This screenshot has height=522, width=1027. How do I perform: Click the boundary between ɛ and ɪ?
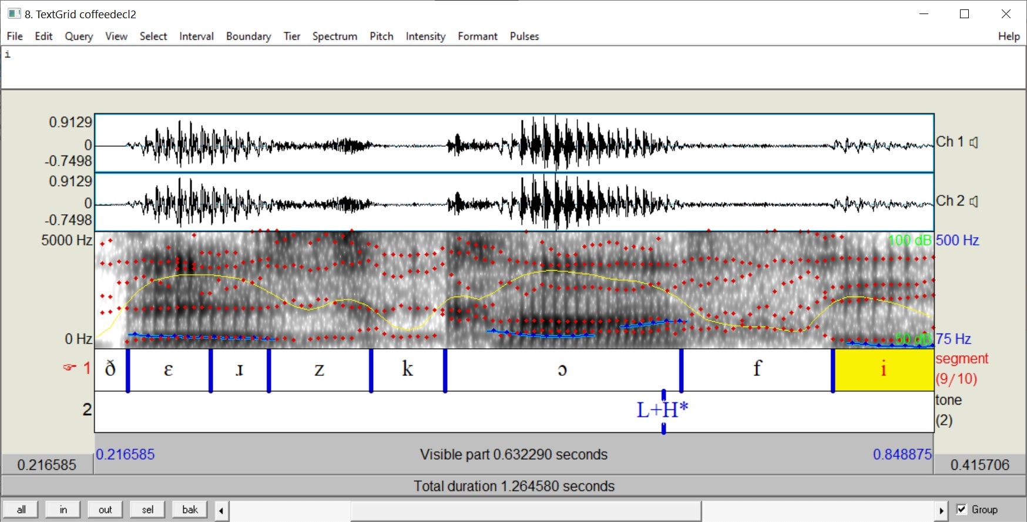click(x=210, y=370)
